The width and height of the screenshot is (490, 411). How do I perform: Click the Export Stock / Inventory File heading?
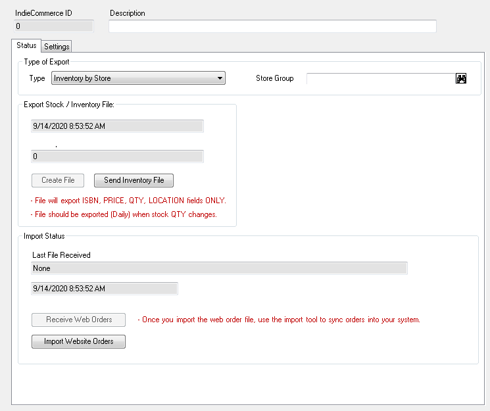click(69, 105)
